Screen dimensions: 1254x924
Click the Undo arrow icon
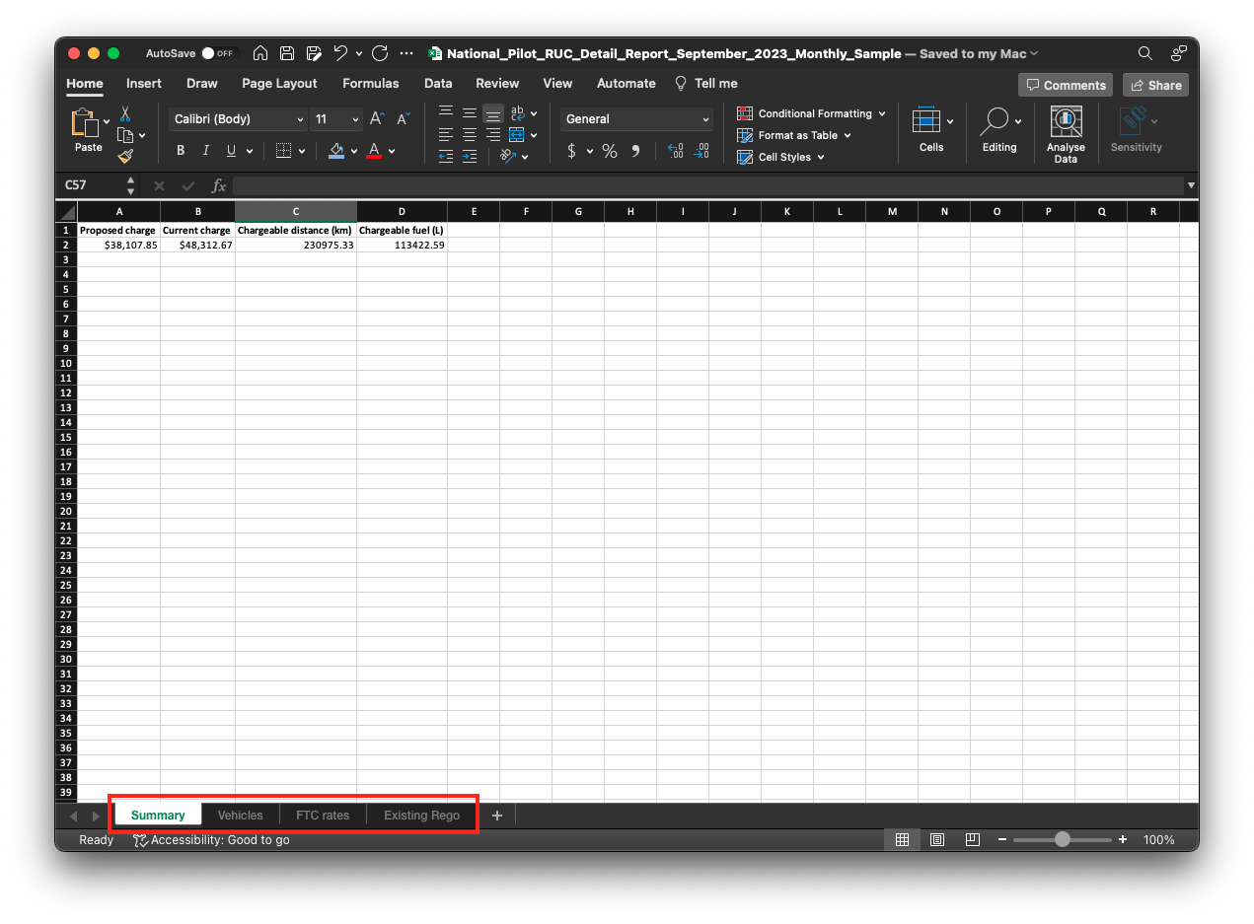coord(340,54)
